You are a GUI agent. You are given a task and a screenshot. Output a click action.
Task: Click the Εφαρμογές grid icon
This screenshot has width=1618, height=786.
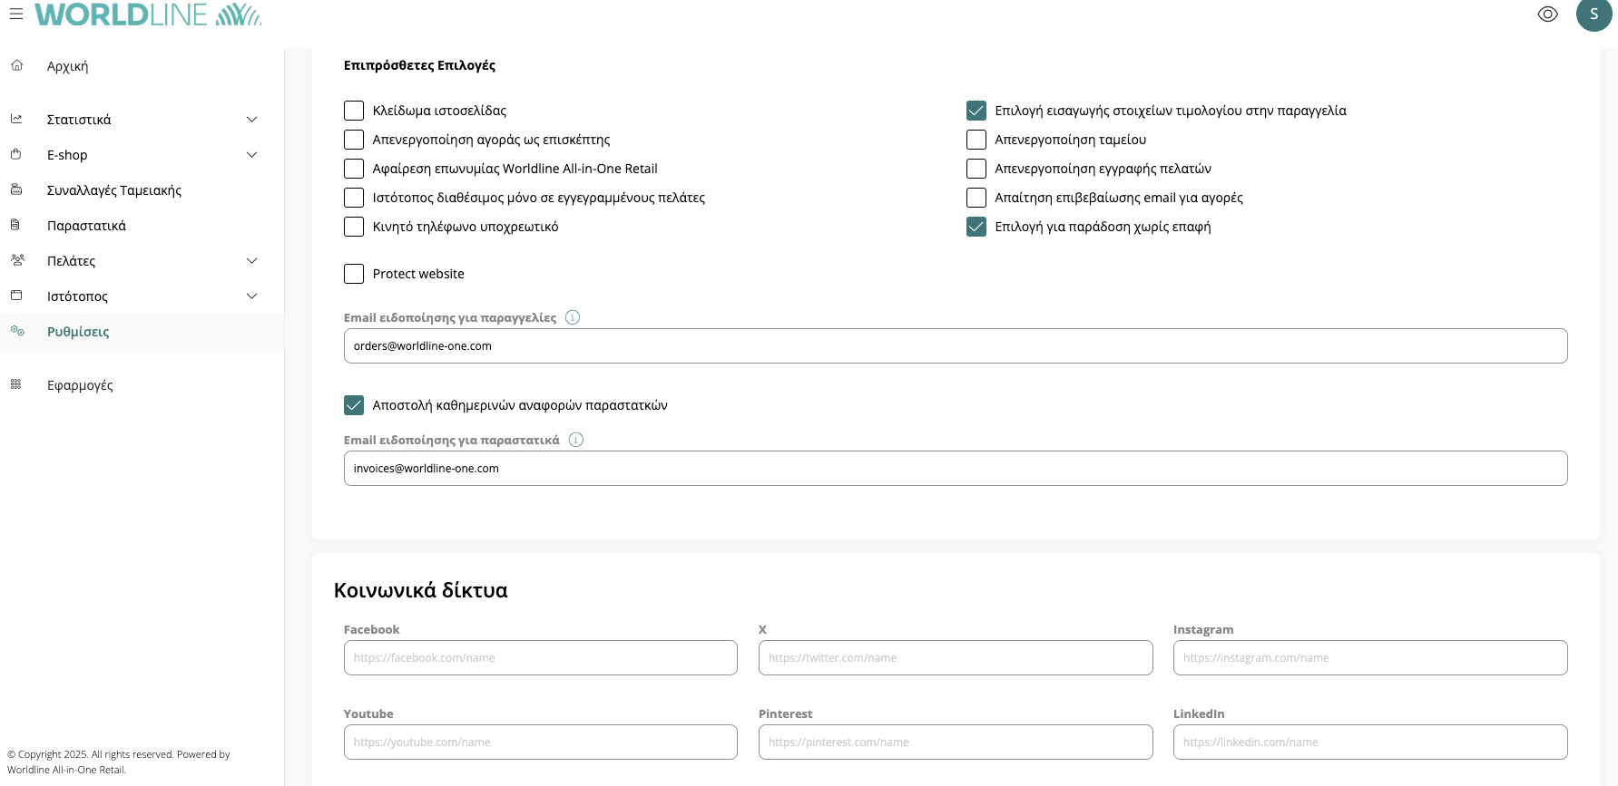click(x=15, y=384)
